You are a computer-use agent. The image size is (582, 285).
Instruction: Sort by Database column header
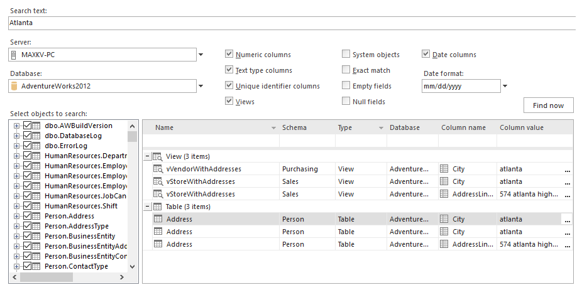click(412, 127)
